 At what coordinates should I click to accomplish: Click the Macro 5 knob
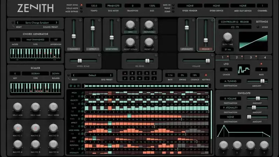(35, 144)
